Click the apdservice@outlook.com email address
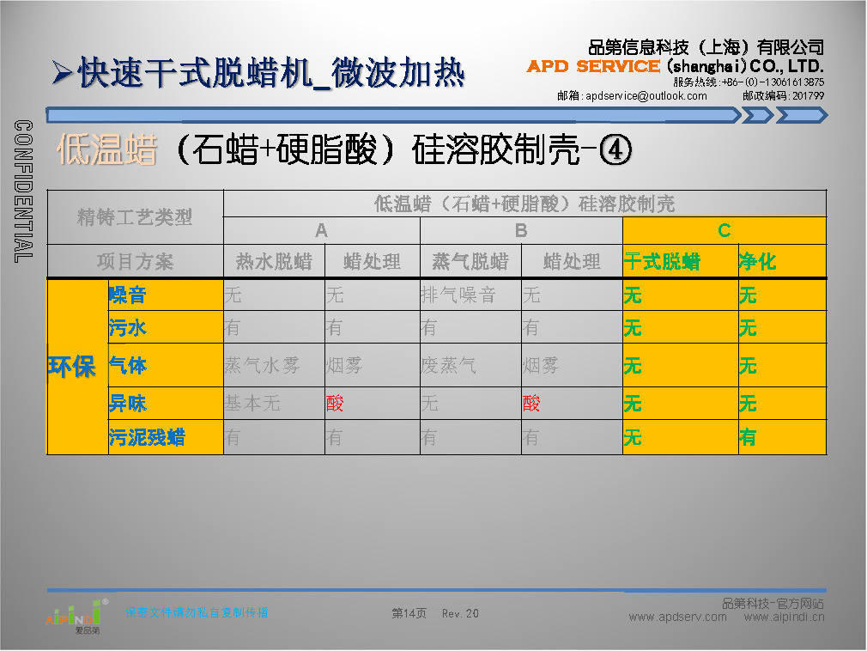This screenshot has width=867, height=651. [x=646, y=95]
